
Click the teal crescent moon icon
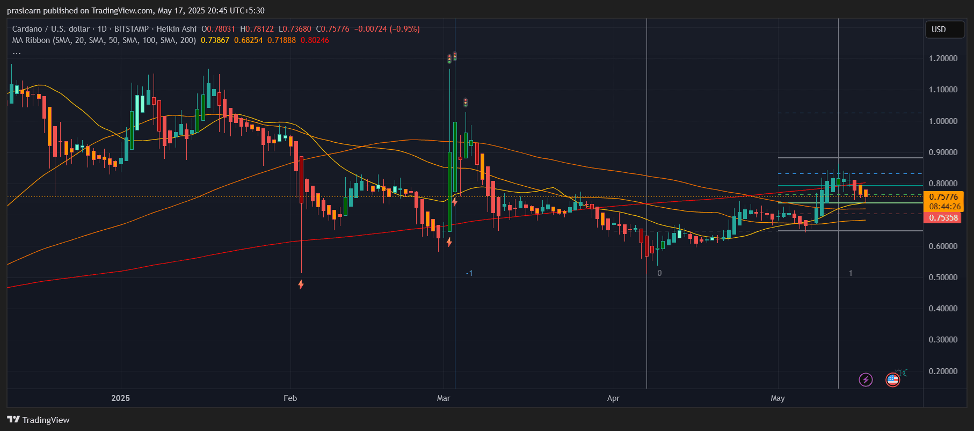coord(905,372)
